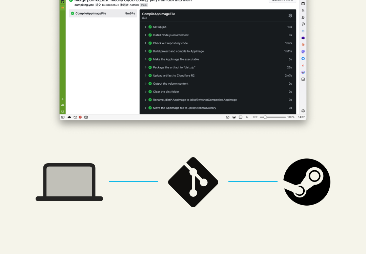This screenshot has height=254, width=366.
Task: Open the mail icon in status bar
Action: 75,117
